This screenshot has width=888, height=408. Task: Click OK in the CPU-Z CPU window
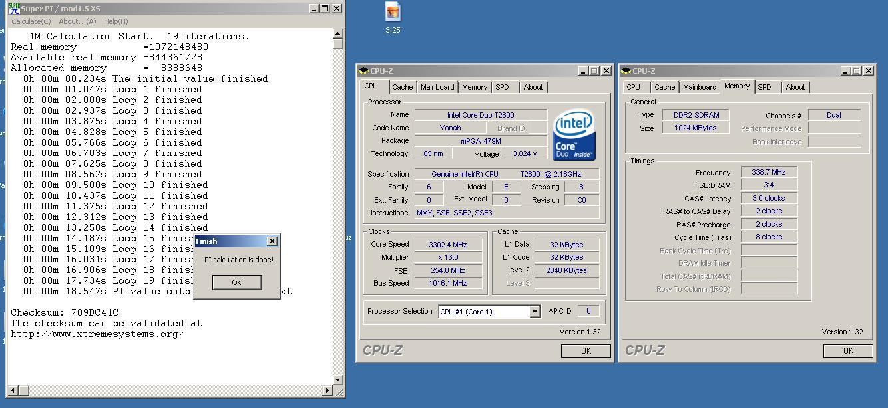586,350
